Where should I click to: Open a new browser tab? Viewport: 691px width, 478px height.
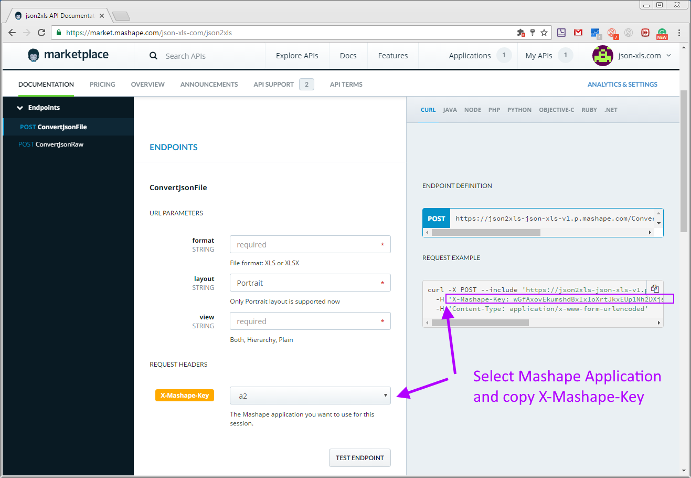point(121,16)
